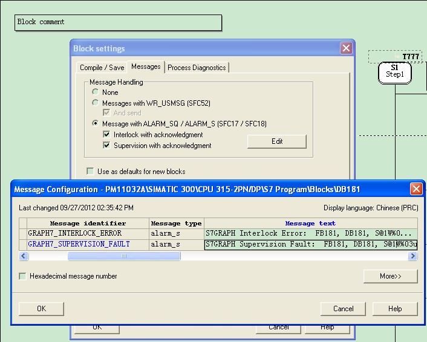Viewport: 427px width, 342px height.
Task: Switch to the Compile / Save tab
Action: (102, 68)
